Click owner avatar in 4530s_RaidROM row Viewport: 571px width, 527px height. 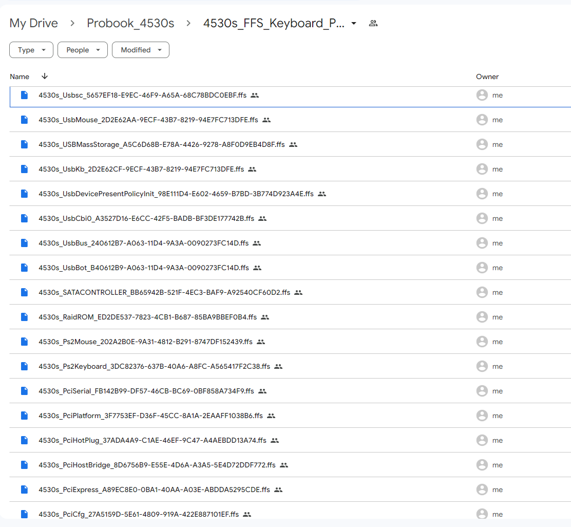pyautogui.click(x=482, y=317)
